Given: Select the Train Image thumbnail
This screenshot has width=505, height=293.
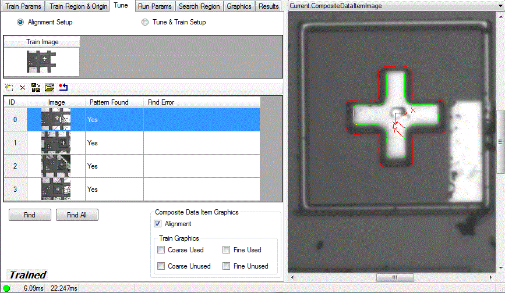Looking at the screenshot, I should pyautogui.click(x=42, y=61).
